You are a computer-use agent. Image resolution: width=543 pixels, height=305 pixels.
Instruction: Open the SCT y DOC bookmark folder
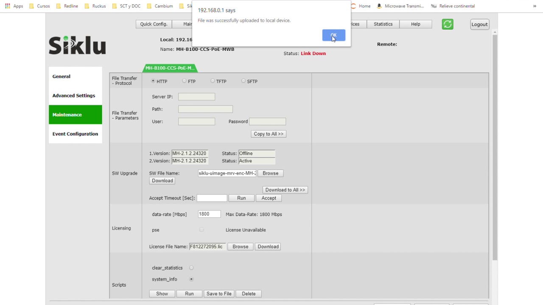point(126,6)
